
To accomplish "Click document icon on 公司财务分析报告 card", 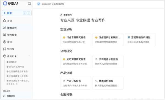I will point(96,59).
